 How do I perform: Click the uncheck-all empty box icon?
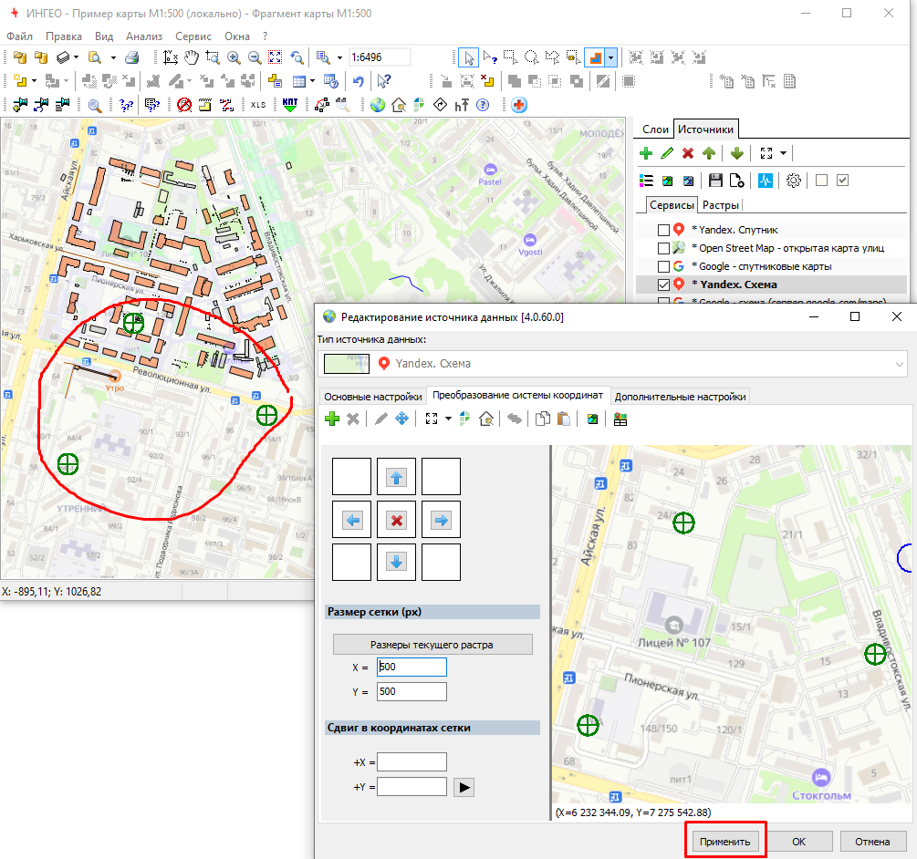[x=822, y=181]
